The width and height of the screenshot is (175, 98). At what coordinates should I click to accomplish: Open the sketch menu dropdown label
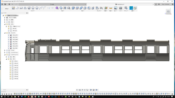click(x=33, y=11)
